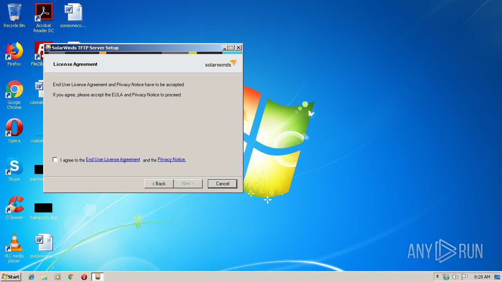Close the SolarWinds setup window
The height and width of the screenshot is (282, 502).
(238, 48)
